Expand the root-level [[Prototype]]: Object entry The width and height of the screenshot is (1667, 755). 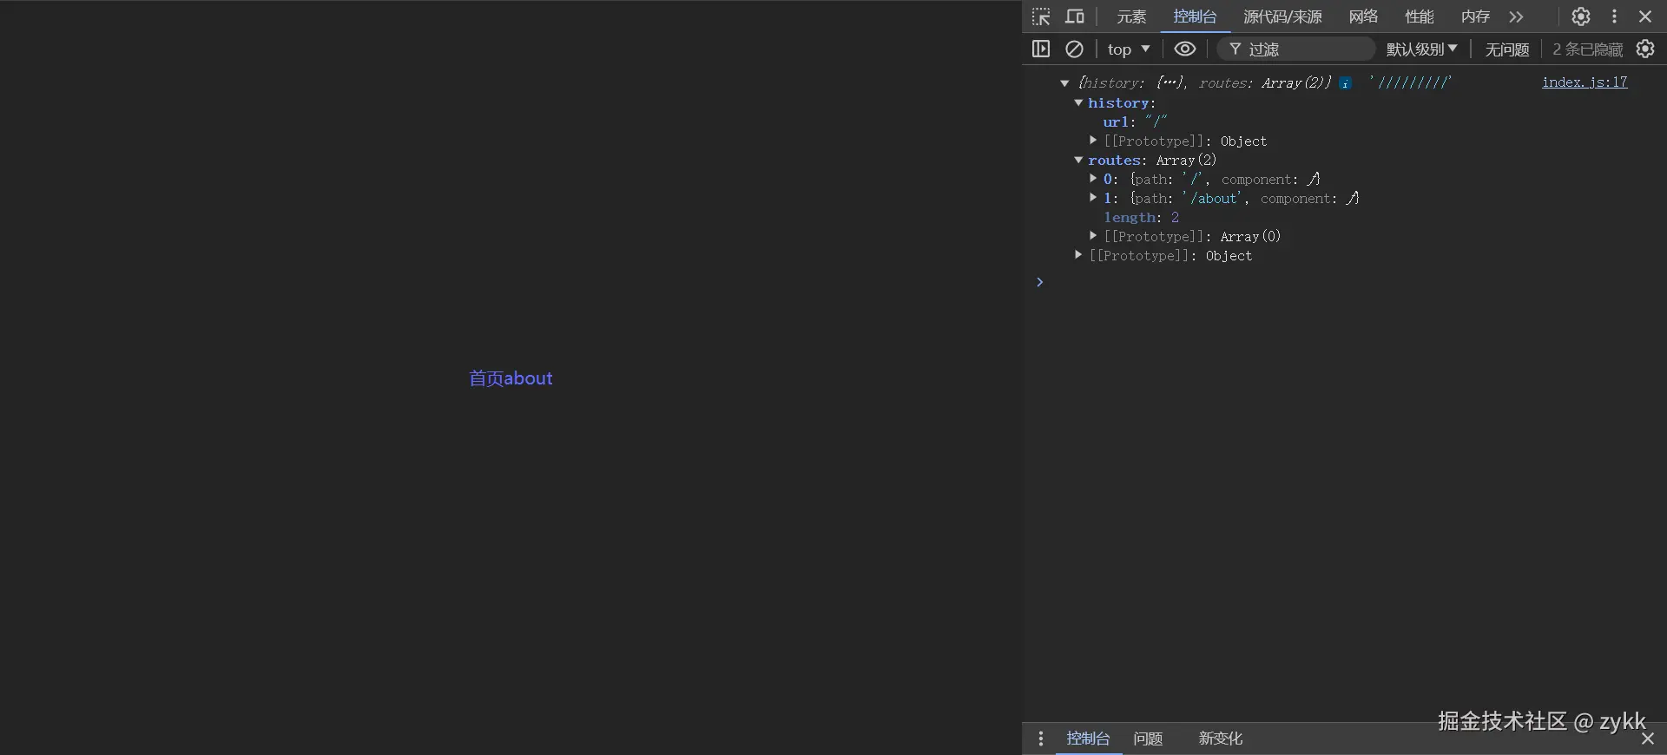click(x=1078, y=254)
